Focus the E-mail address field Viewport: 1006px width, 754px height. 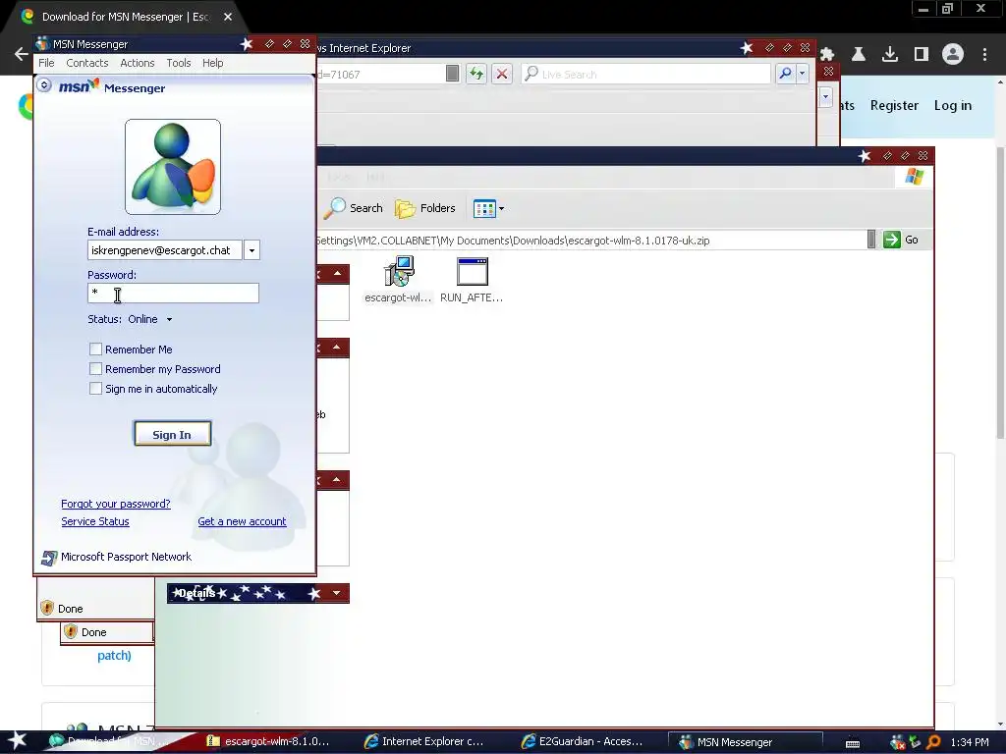(165, 250)
